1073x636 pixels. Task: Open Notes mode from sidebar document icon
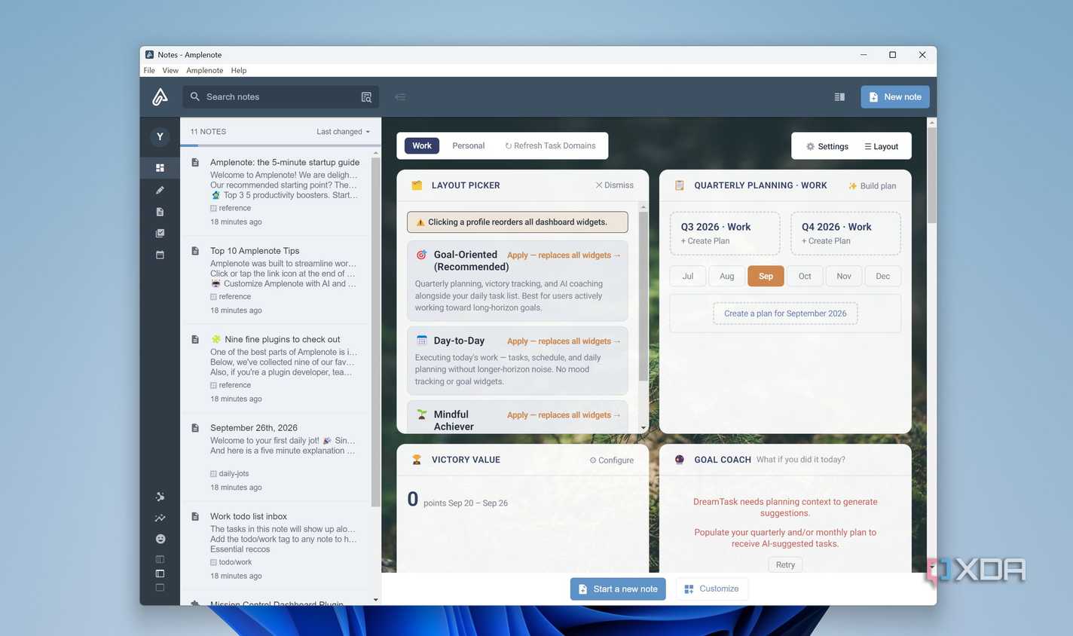pos(160,212)
